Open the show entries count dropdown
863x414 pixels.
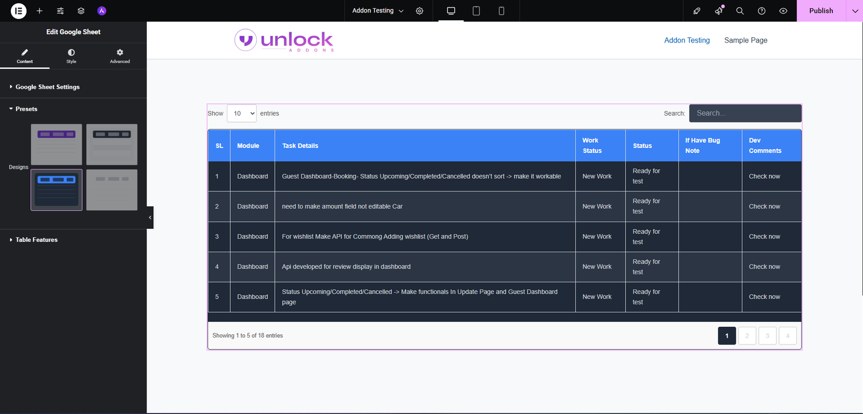pos(242,114)
